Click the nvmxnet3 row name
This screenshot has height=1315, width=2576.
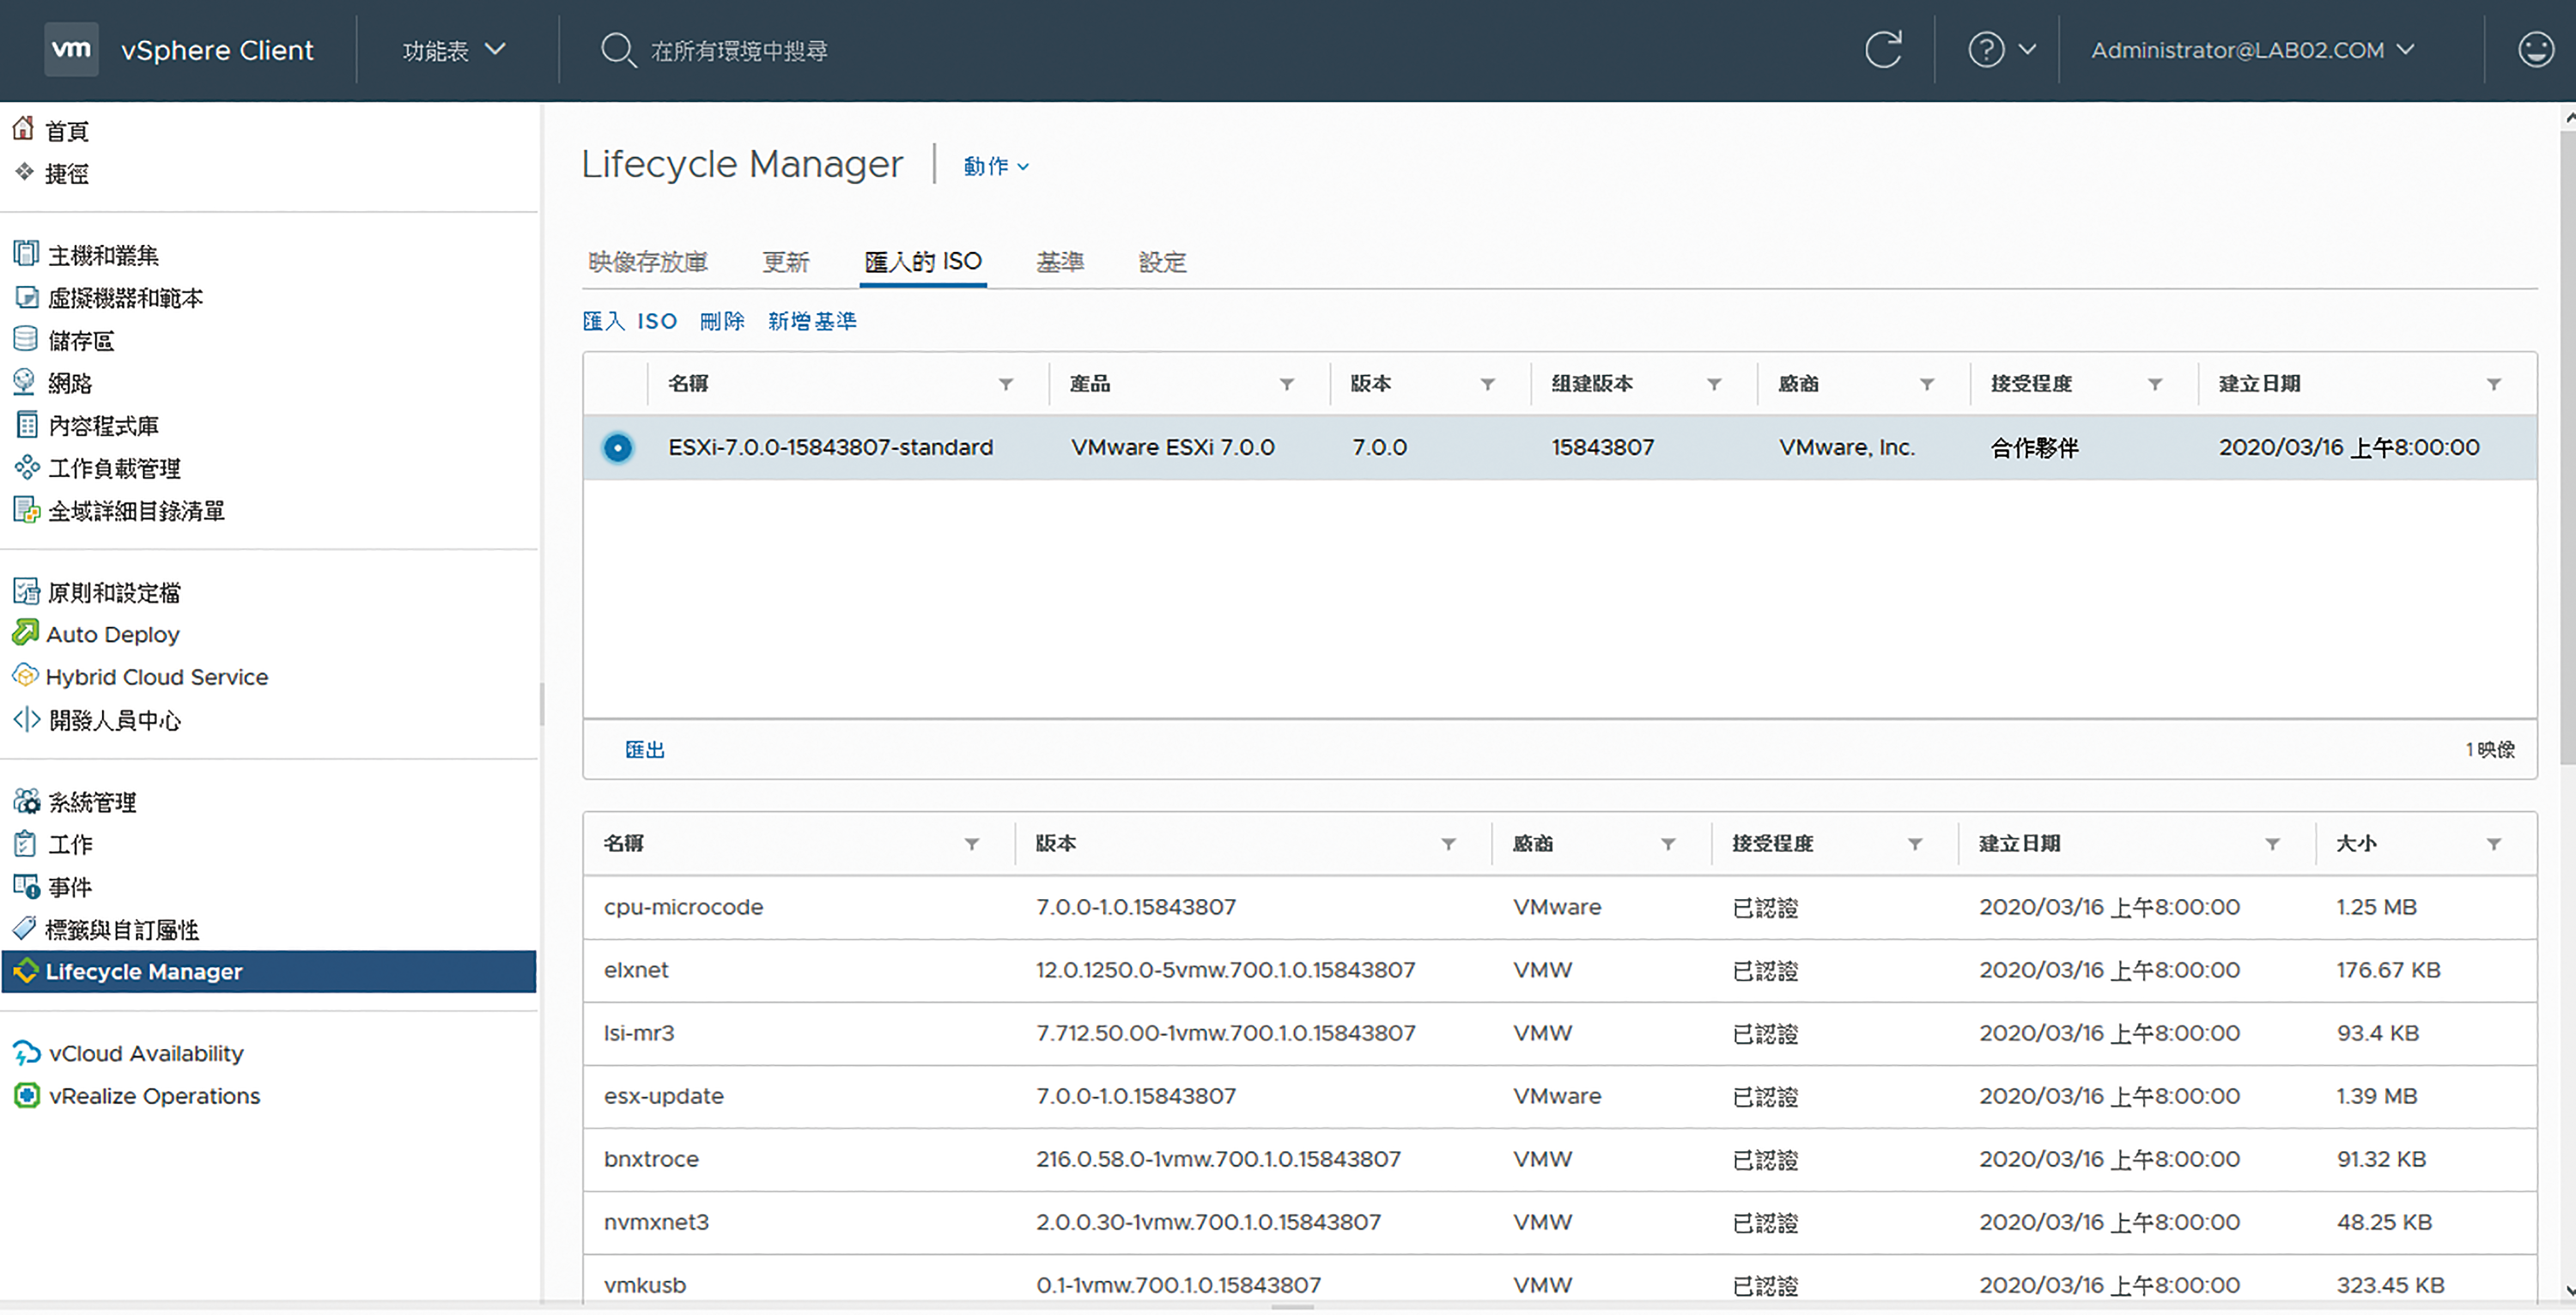[656, 1223]
